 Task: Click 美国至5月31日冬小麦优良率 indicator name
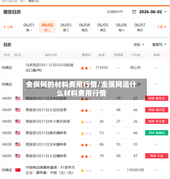click(x=48, y=121)
